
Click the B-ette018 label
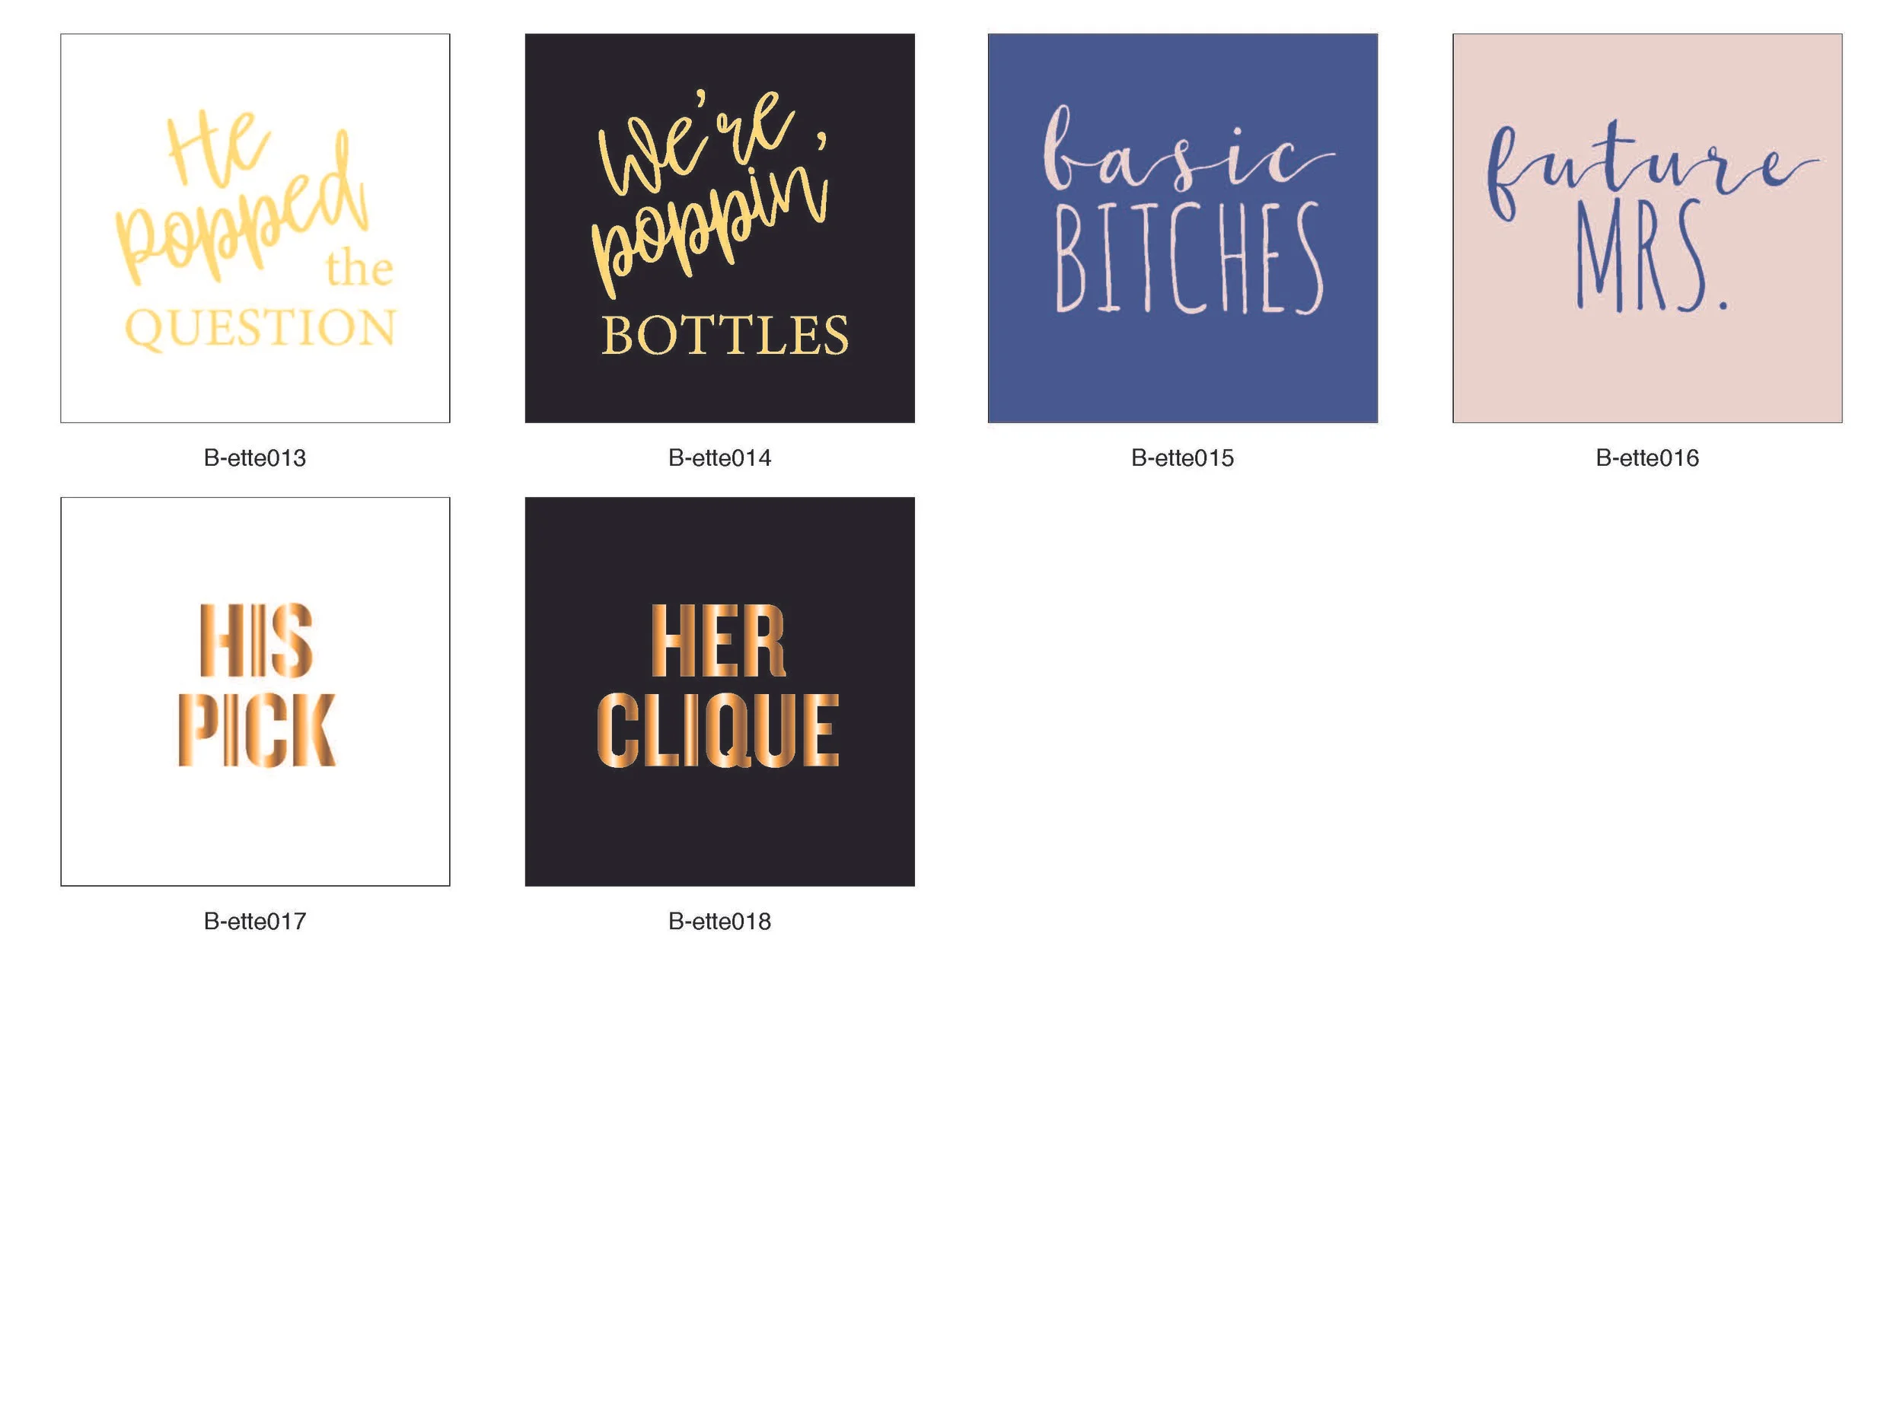tap(719, 921)
